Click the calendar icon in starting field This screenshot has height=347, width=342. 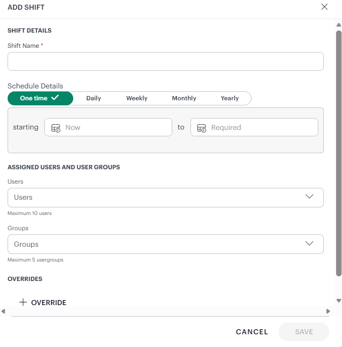(56, 128)
